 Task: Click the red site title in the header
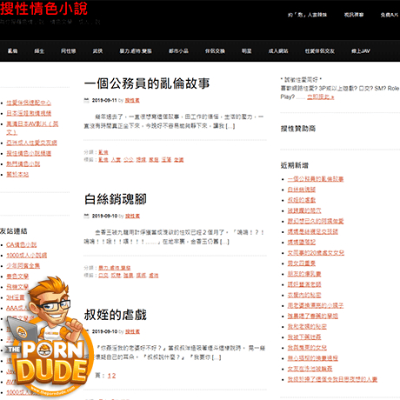coord(43,8)
